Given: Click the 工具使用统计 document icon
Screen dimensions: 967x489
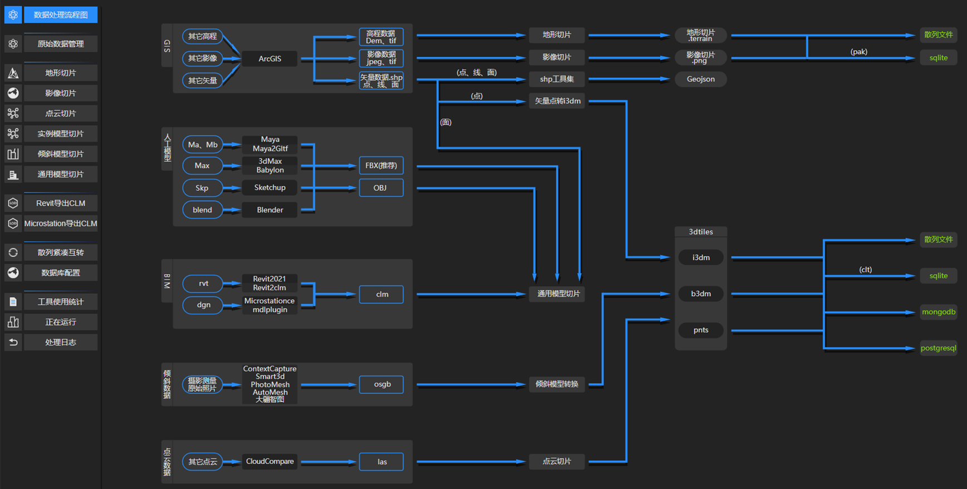Looking at the screenshot, I should tap(13, 302).
